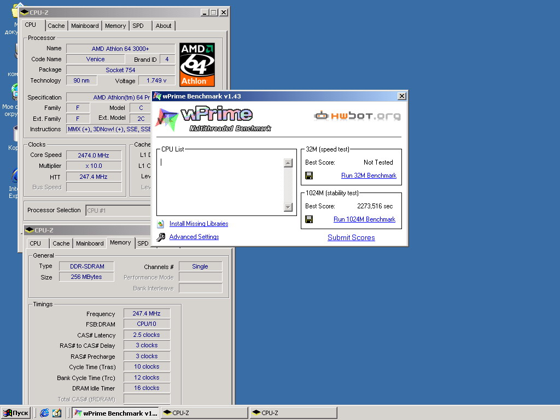This screenshot has width=560, height=420.
Task: Click Channels value Single
Action: pos(200,266)
